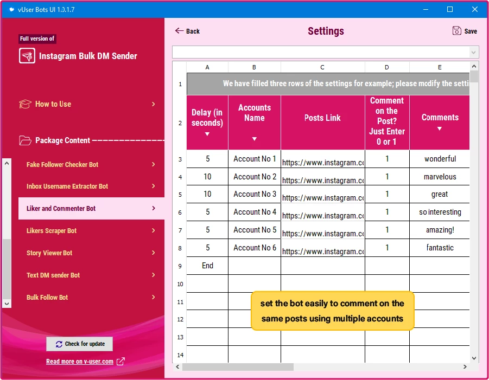Click the Posts Link cell for Account No 3

tap(323, 195)
